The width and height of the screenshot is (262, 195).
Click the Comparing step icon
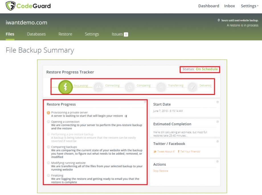tap(130, 87)
